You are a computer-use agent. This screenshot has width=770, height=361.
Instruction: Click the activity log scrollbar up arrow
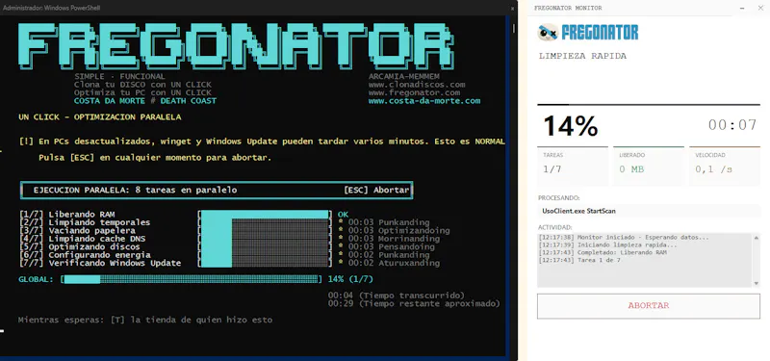pos(757,237)
